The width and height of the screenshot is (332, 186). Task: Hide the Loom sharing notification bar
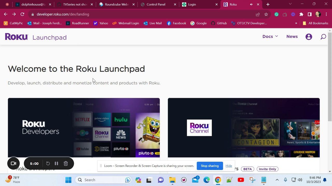[229, 166]
